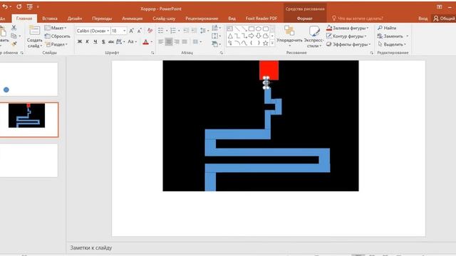
Task: Pick the straight Line shape
Action: tap(237, 28)
